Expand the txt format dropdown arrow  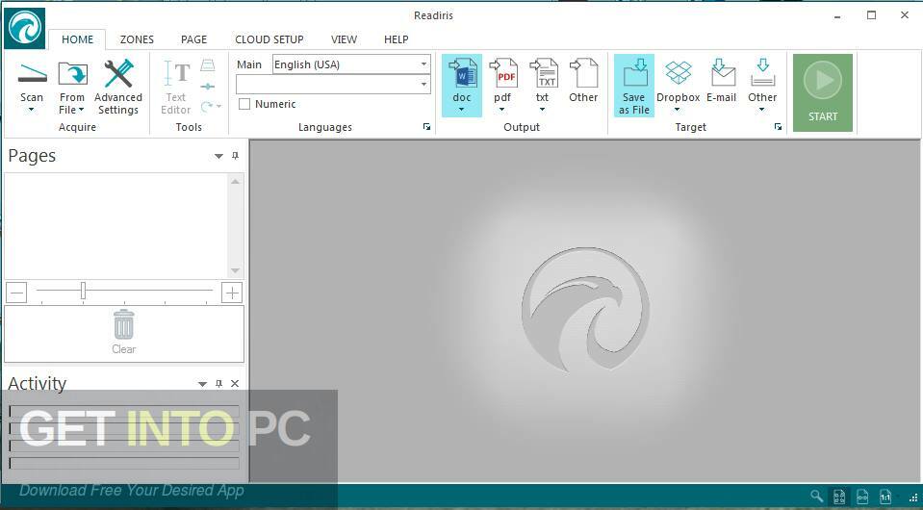(542, 110)
